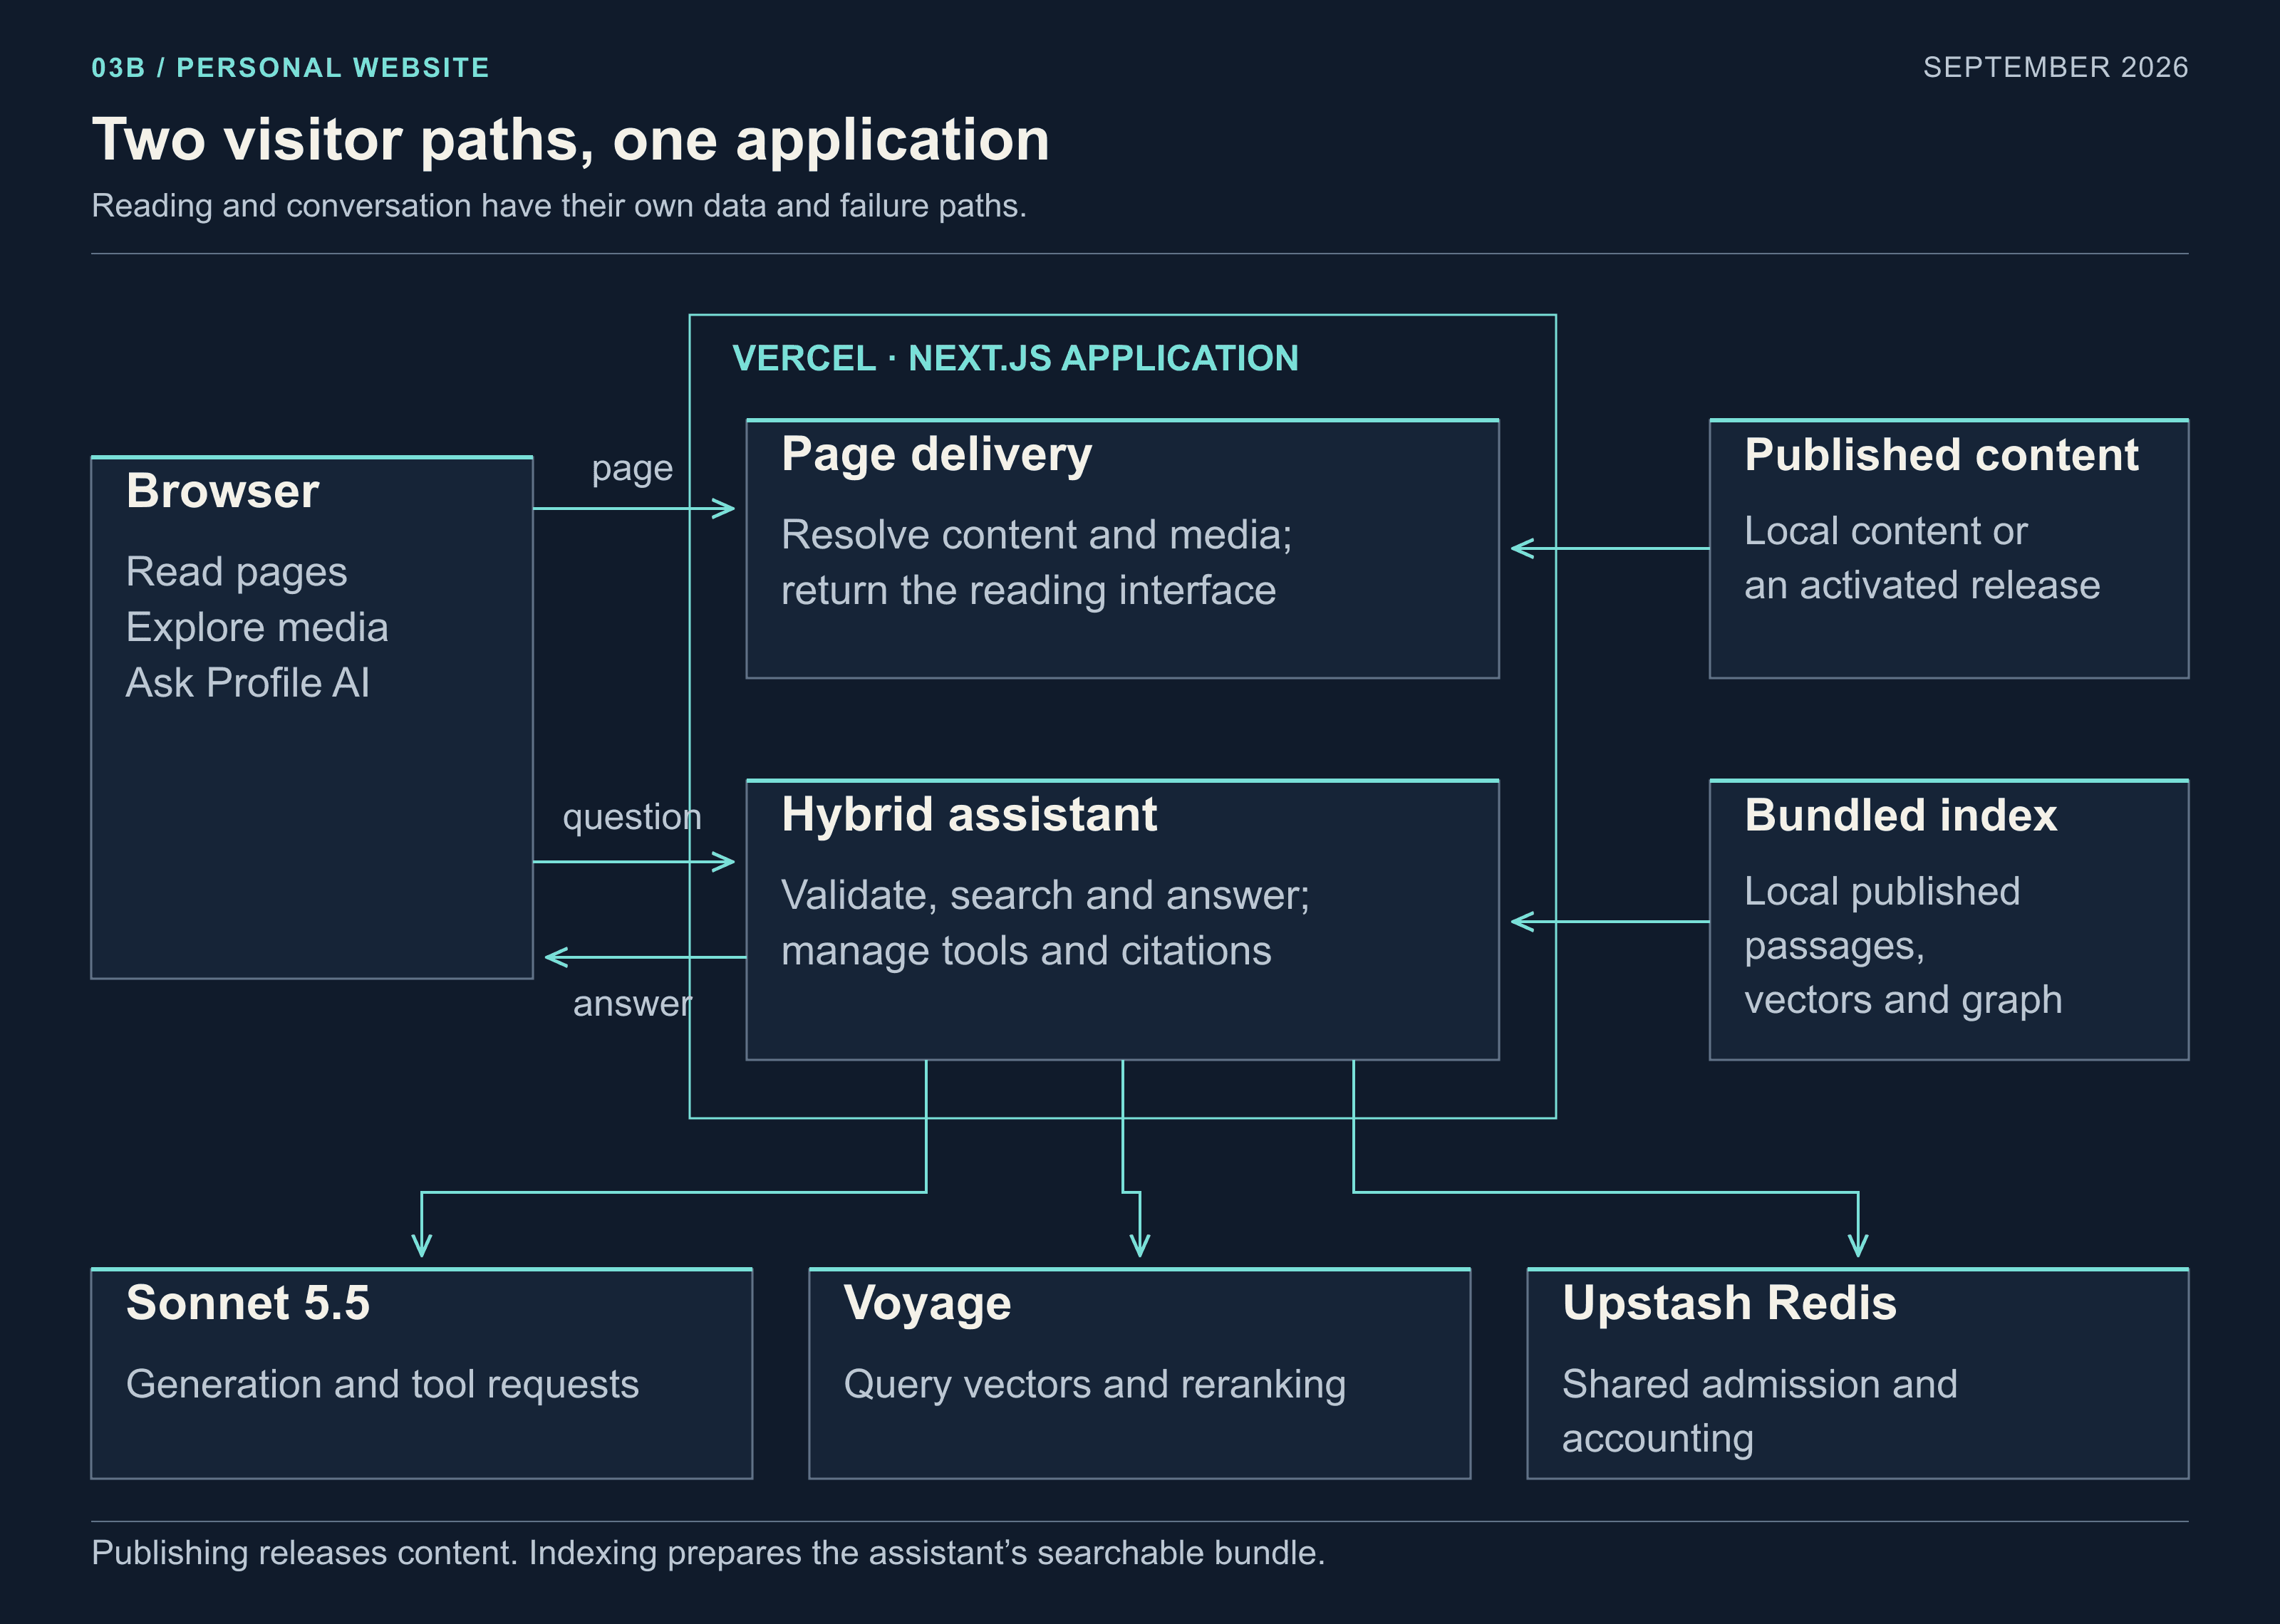Select the 'Bundled index' heading

tap(1901, 815)
